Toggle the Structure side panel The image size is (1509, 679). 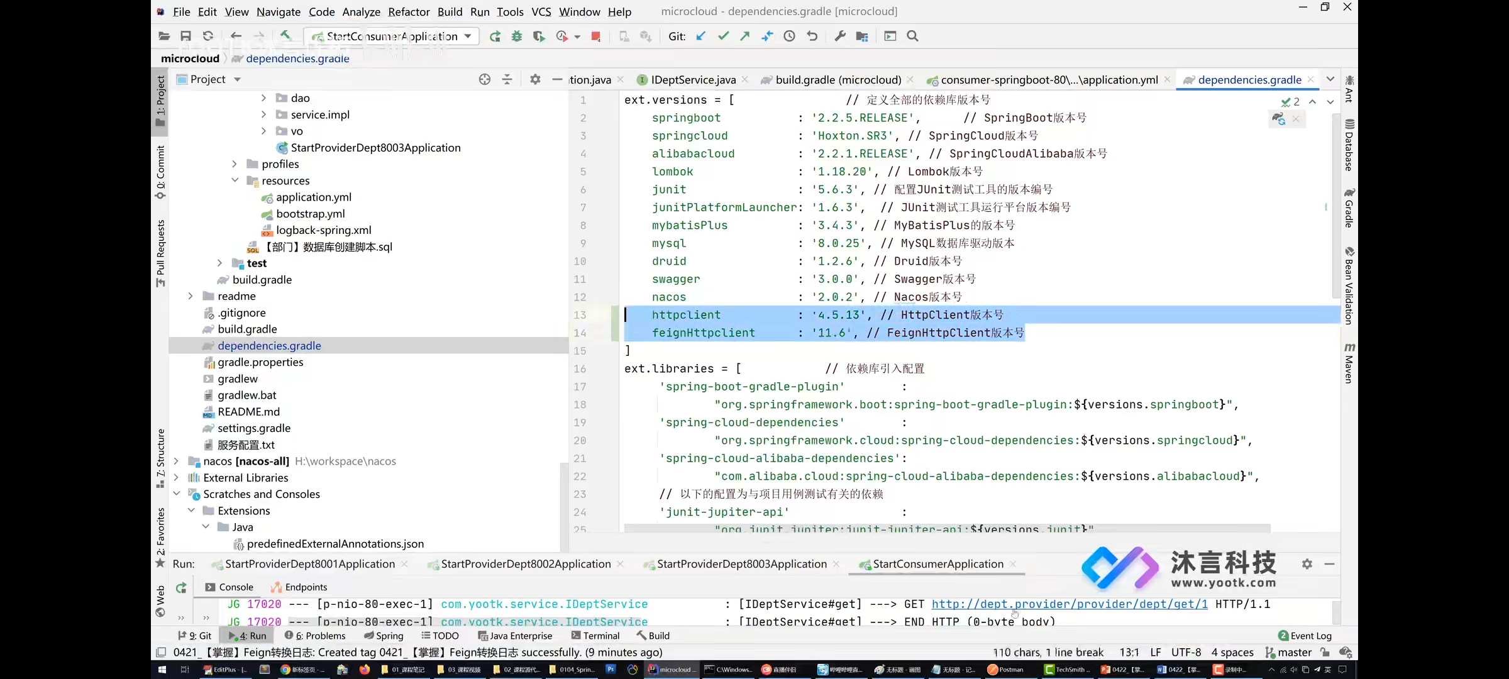point(160,458)
